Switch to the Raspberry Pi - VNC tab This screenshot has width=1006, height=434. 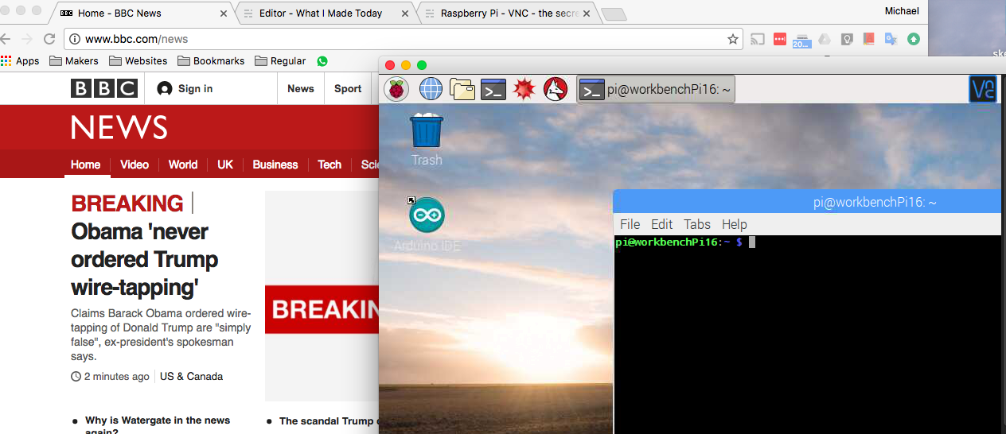(508, 14)
